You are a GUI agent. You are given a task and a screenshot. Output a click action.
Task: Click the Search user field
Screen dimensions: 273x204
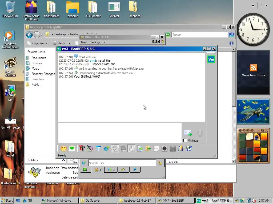tap(122, 163)
